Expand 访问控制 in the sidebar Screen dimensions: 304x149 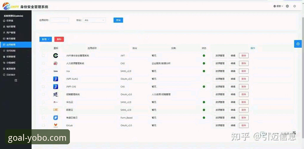pos(16,51)
